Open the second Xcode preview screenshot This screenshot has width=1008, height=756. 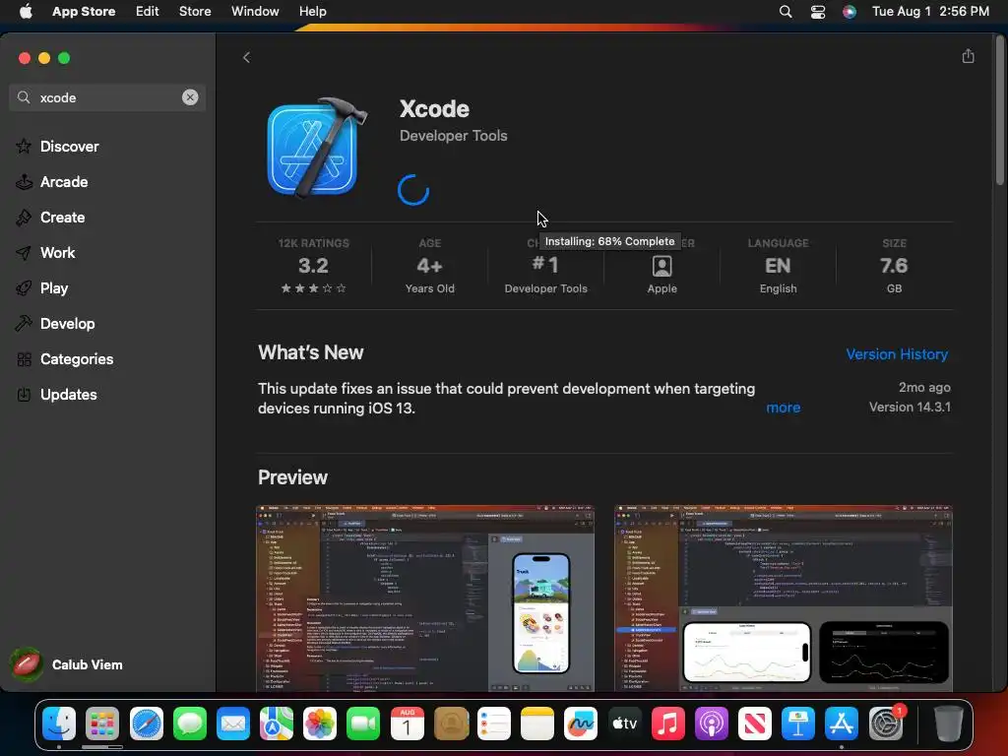tap(783, 598)
